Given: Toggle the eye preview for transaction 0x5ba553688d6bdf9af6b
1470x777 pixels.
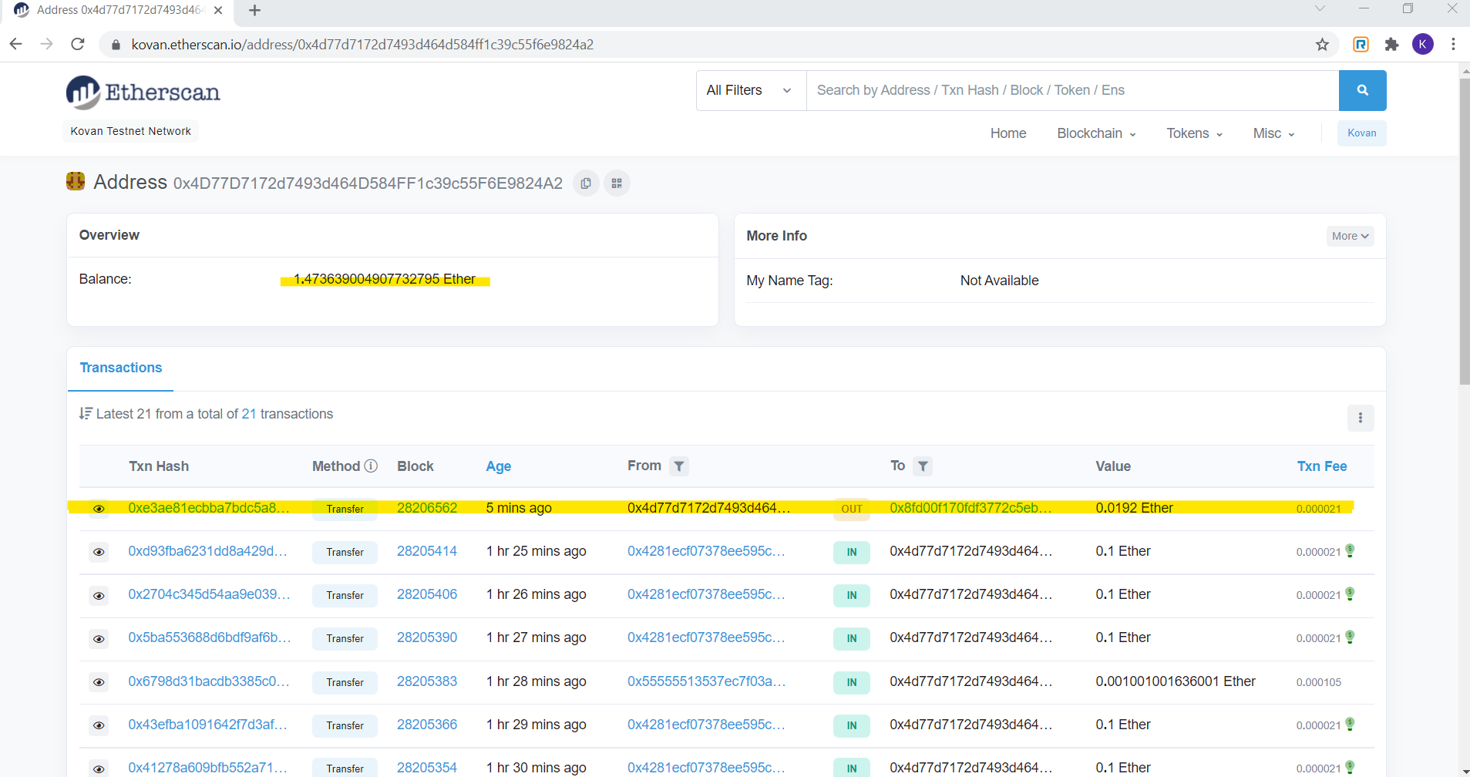Looking at the screenshot, I should tap(99, 638).
